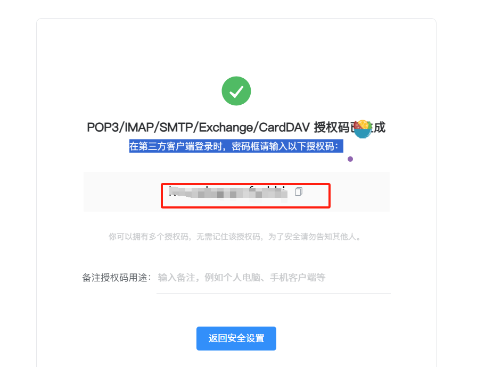Screen dimensions: 477x367
Task: Click the green success checkmark icon
Action: point(236,91)
